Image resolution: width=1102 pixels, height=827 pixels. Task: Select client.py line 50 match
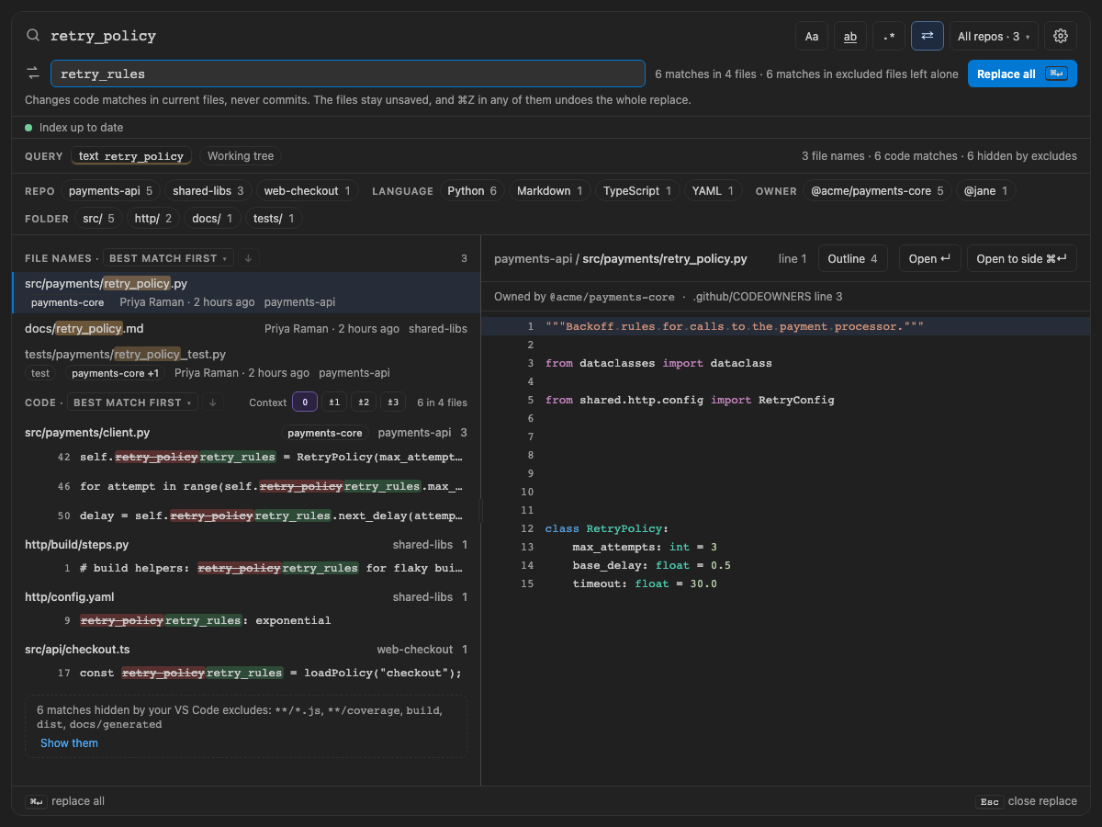(245, 515)
